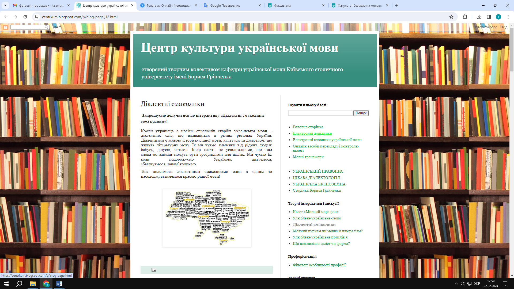Open the Chrome downloads icon

[x=479, y=17]
